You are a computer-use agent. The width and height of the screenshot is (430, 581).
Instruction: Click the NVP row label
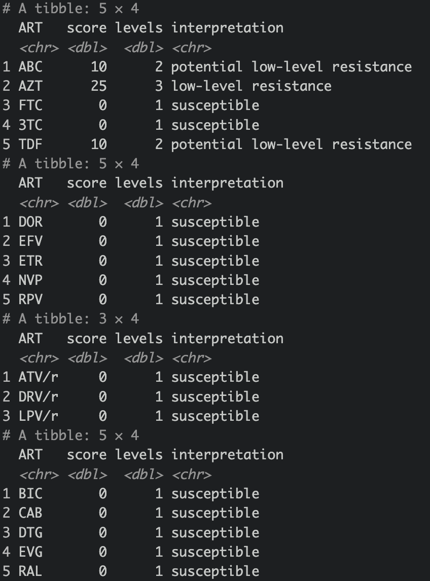30,280
